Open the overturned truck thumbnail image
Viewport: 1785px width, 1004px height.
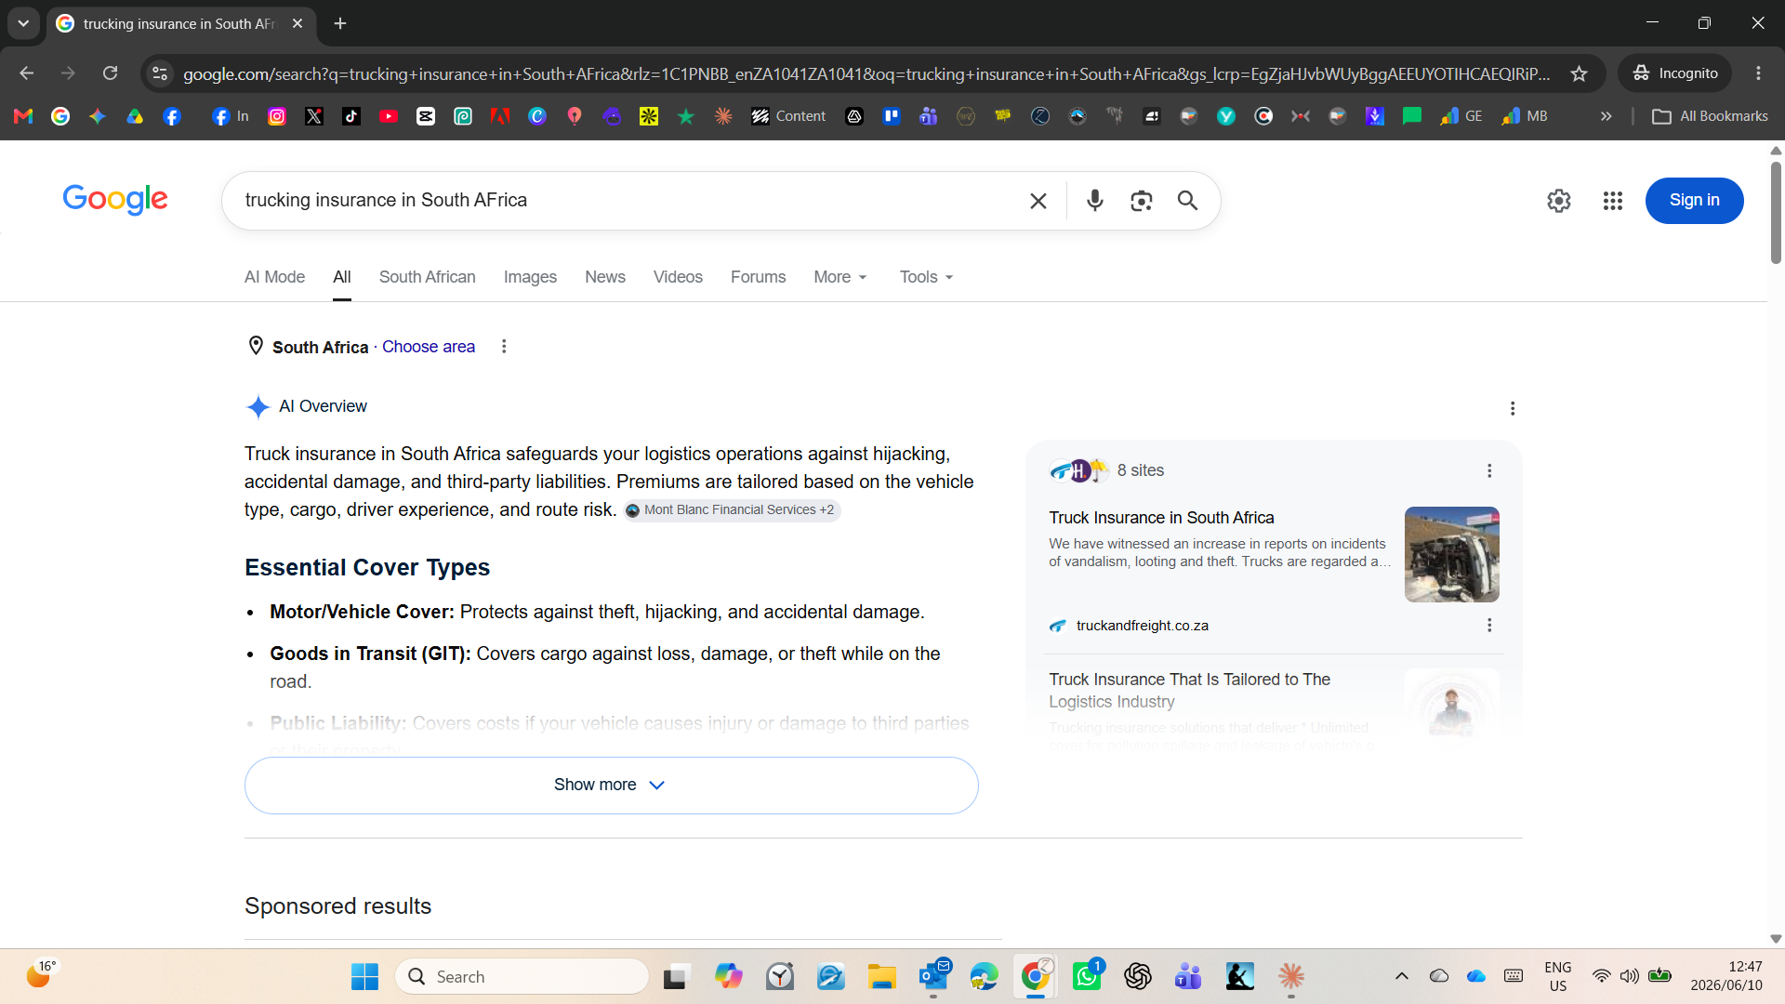pos(1451,554)
